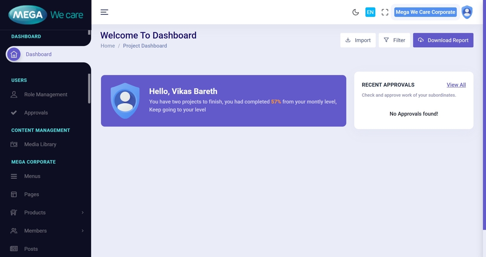Click the Posts newspaper icon
This screenshot has width=486, height=257.
[14, 249]
